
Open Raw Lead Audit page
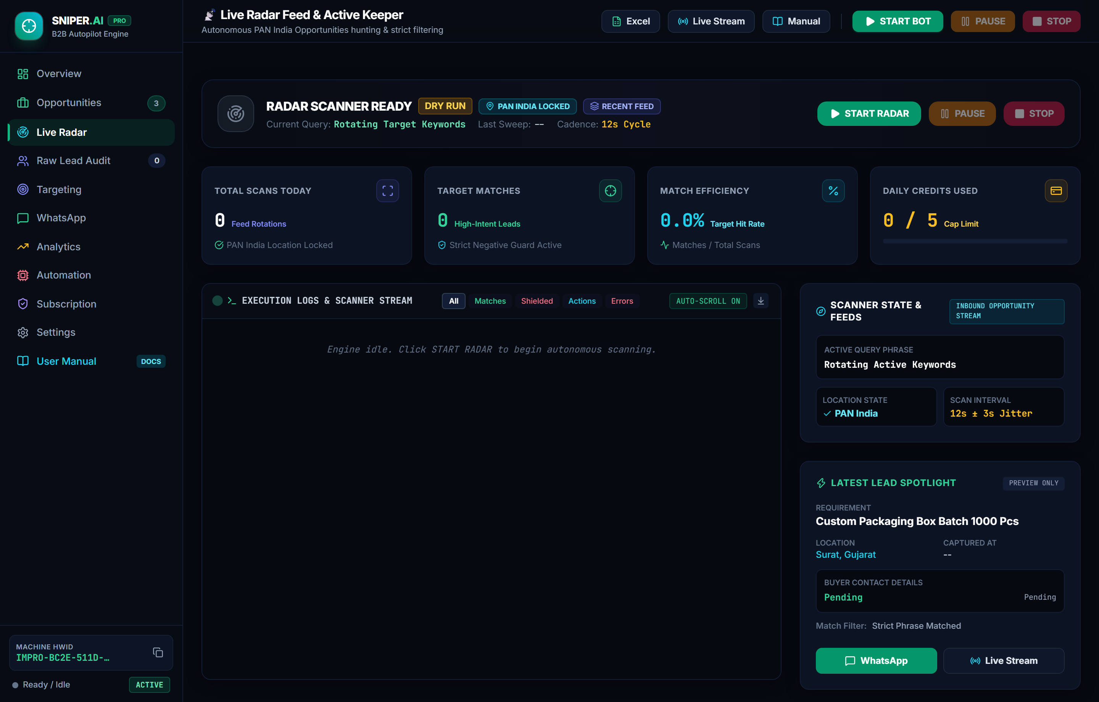tap(91, 161)
